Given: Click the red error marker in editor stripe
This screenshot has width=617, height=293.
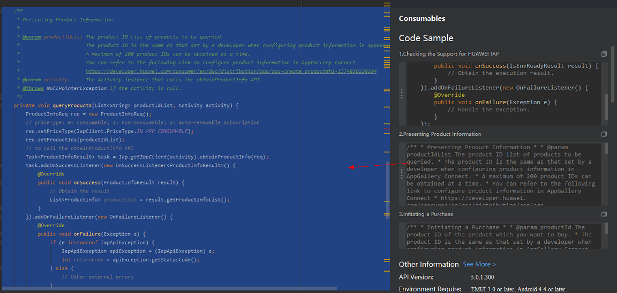Looking at the screenshot, I should tap(387, 129).
